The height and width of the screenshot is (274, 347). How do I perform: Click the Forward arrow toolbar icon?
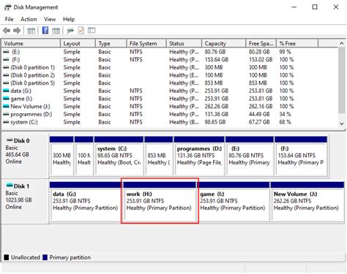17,31
